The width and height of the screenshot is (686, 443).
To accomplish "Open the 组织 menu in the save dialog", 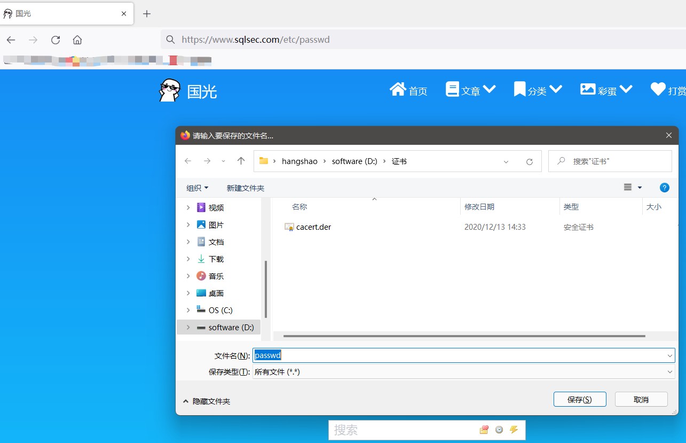I will [x=197, y=188].
